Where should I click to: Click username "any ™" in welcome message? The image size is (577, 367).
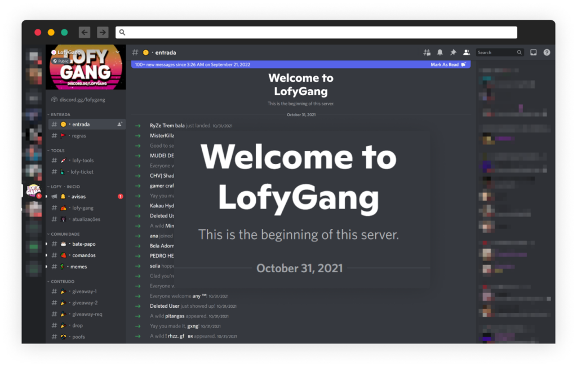click(x=200, y=296)
